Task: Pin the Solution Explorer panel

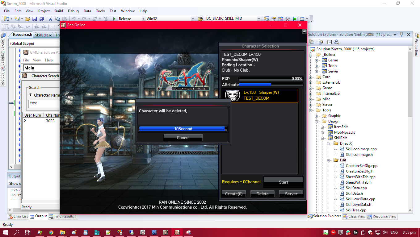Action: pyautogui.click(x=402, y=35)
